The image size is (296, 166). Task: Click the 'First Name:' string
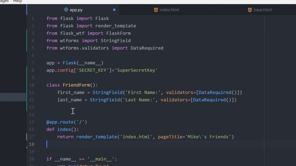(x=143, y=92)
